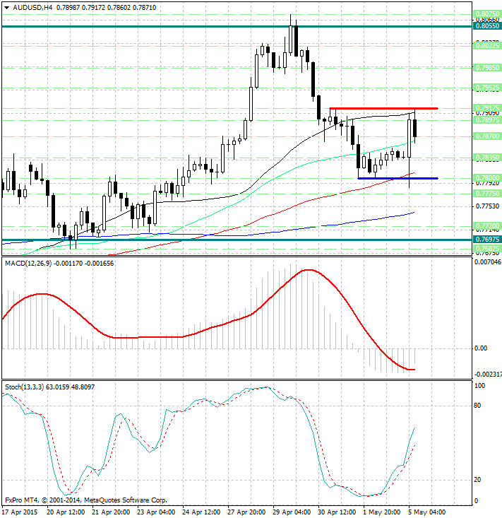The height and width of the screenshot is (518, 502).
Task: Click the lower teal horizontal line at 0.76975
Action: tap(212, 240)
